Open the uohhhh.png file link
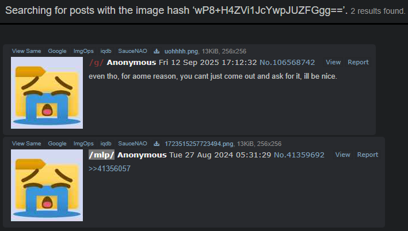 (181, 52)
